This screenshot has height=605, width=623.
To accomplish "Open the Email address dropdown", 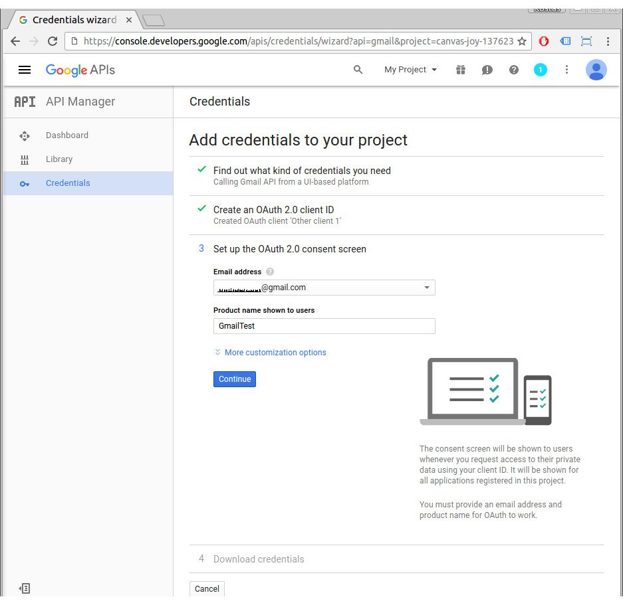I will pyautogui.click(x=324, y=288).
